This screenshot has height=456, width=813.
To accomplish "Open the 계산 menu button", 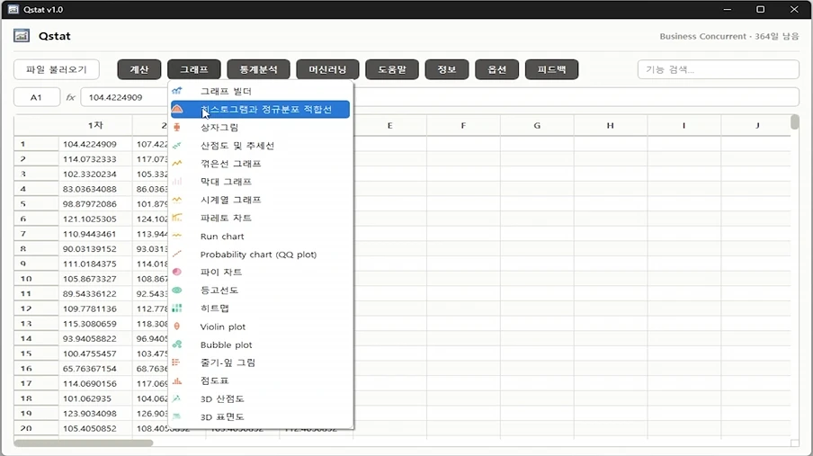I will (139, 69).
